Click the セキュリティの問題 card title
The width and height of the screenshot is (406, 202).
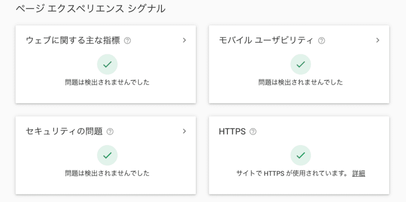(64, 131)
